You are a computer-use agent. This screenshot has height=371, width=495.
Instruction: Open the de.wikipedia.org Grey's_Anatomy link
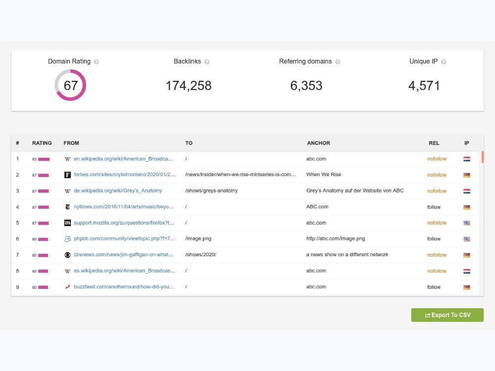click(118, 190)
